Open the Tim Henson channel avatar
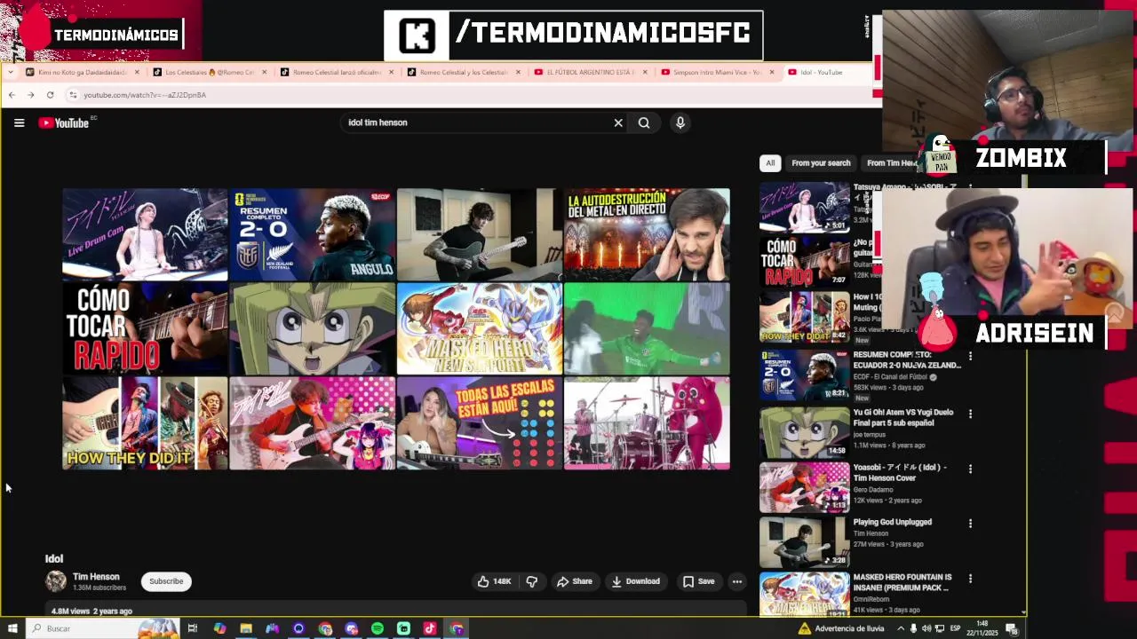This screenshot has height=639, width=1137. [56, 581]
